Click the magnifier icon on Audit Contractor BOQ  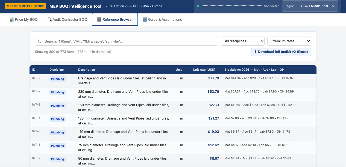tap(49, 20)
